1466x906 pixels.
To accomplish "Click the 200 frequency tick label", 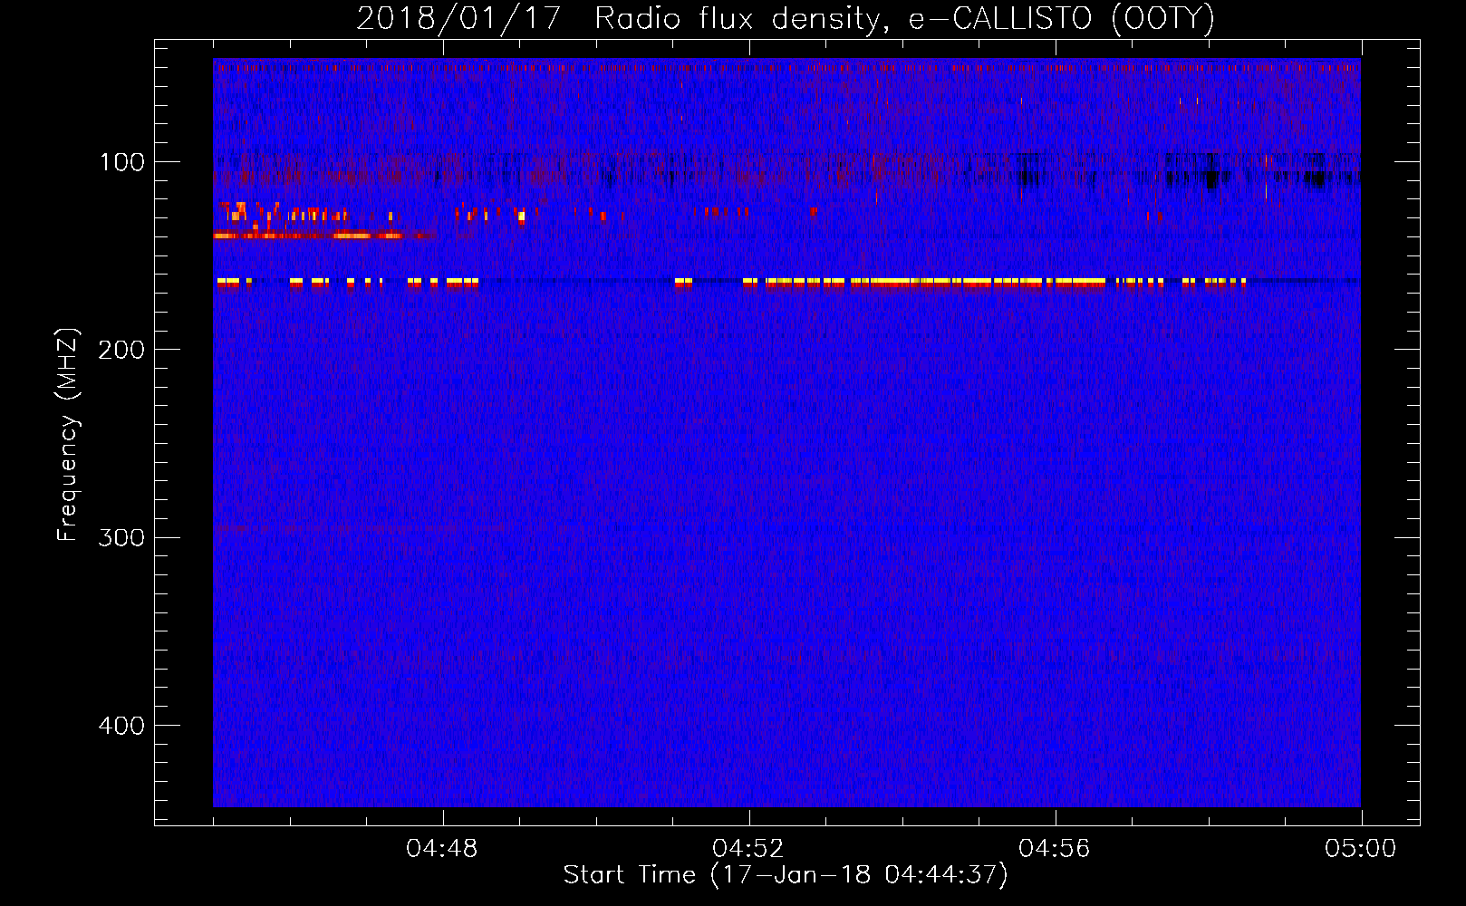I will tap(121, 350).
